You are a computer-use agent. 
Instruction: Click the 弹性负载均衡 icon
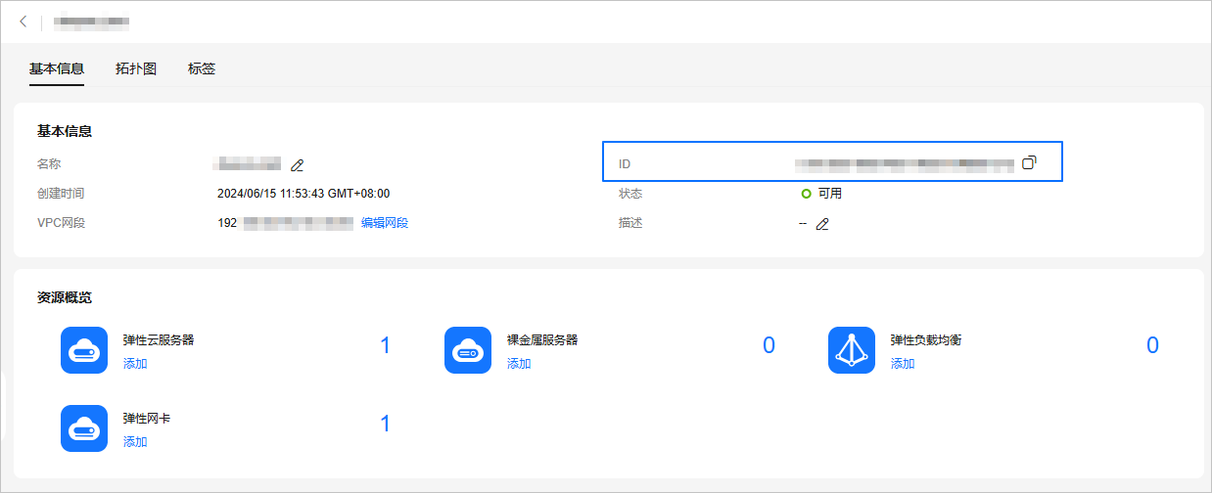(x=852, y=350)
